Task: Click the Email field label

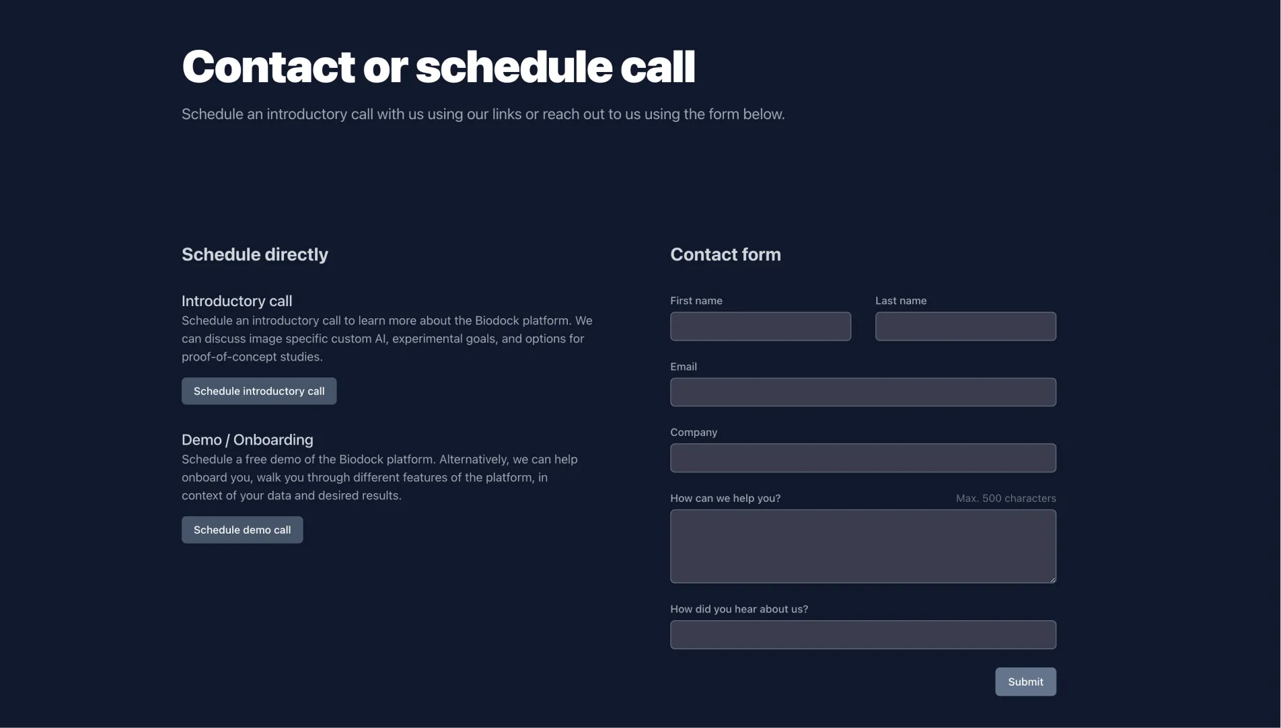Action: point(683,367)
